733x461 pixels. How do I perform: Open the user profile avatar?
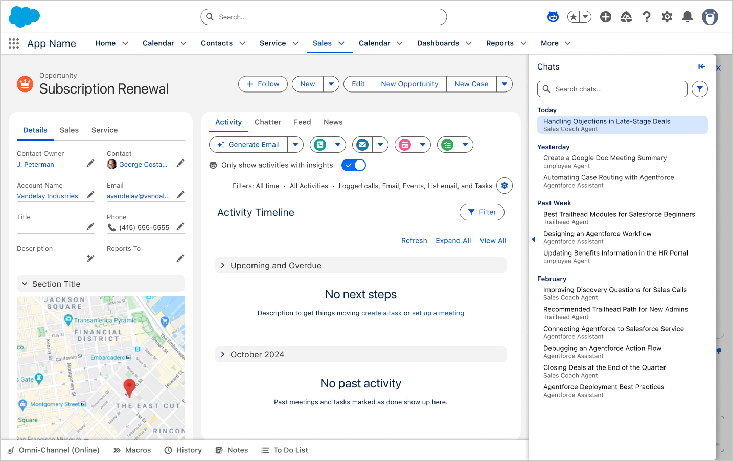click(710, 17)
